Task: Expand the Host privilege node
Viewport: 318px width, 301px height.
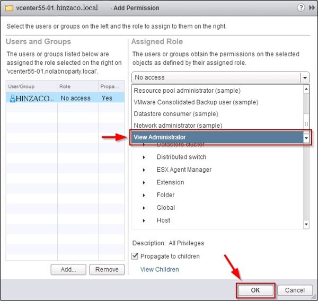Action: (144, 220)
